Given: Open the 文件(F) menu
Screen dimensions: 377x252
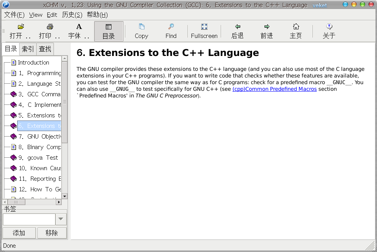Looking at the screenshot, I should tap(14, 15).
